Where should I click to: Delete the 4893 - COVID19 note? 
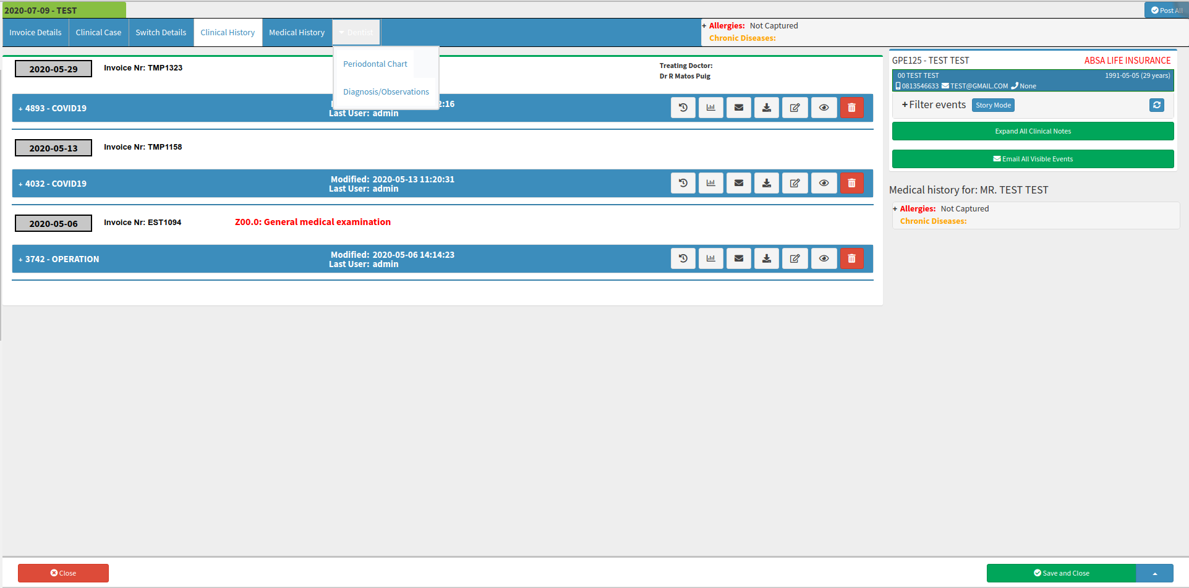[x=852, y=108]
